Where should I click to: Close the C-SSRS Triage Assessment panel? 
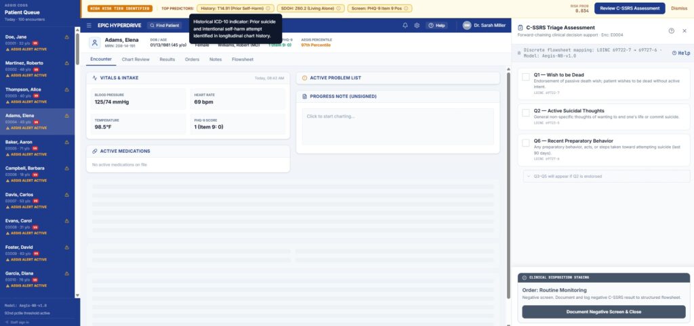click(x=685, y=31)
